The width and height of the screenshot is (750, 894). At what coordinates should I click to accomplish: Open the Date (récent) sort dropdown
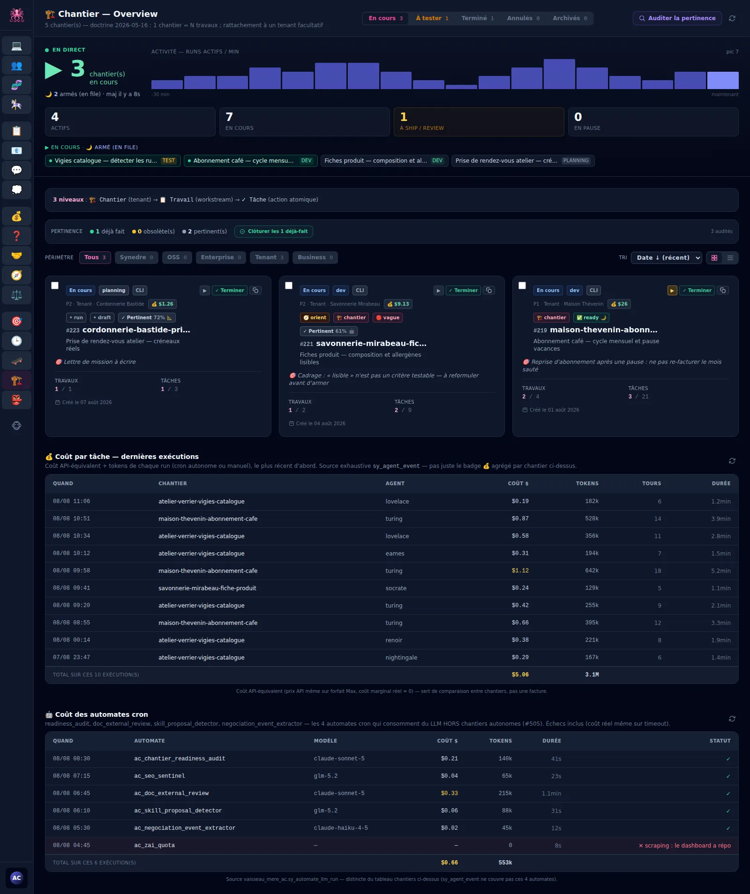pyautogui.click(x=666, y=258)
